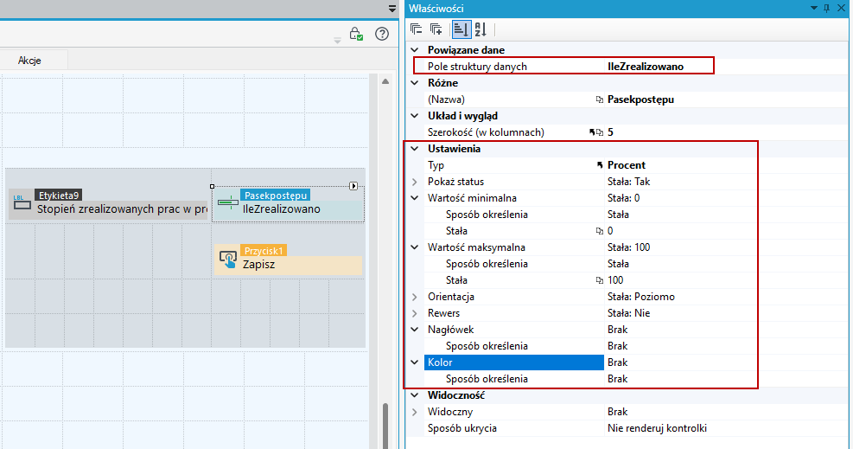Screen dimensions: 853x449
Task: Collapse the Różne category
Action: coord(415,83)
